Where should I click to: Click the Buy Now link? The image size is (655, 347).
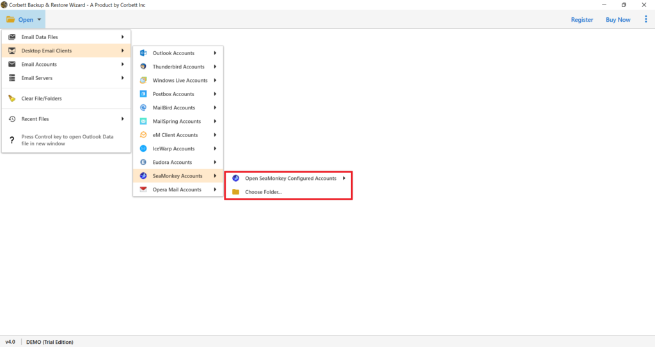(618, 20)
